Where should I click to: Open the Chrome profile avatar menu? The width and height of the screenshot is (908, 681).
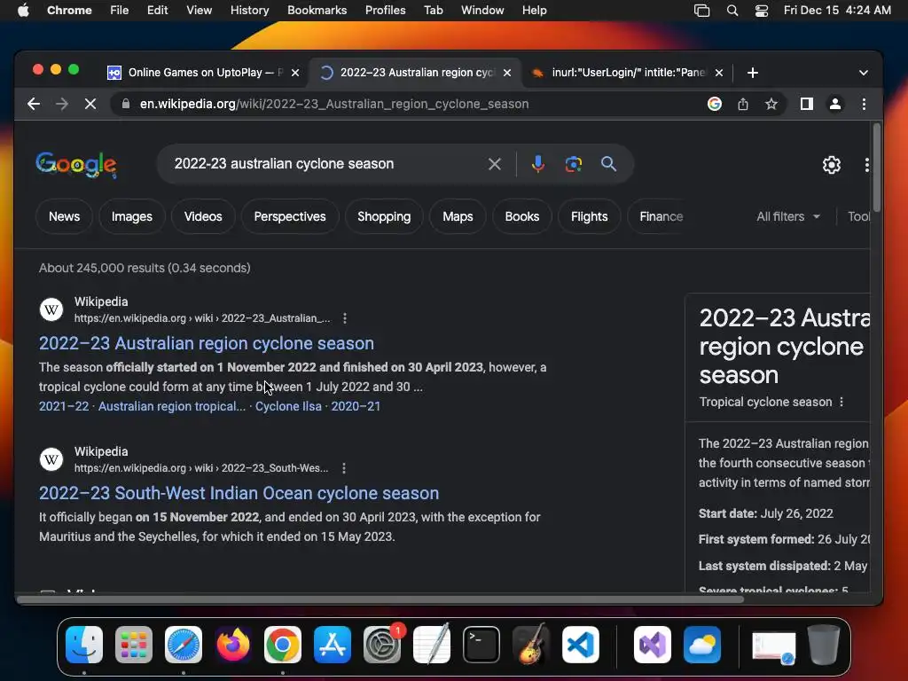click(835, 105)
